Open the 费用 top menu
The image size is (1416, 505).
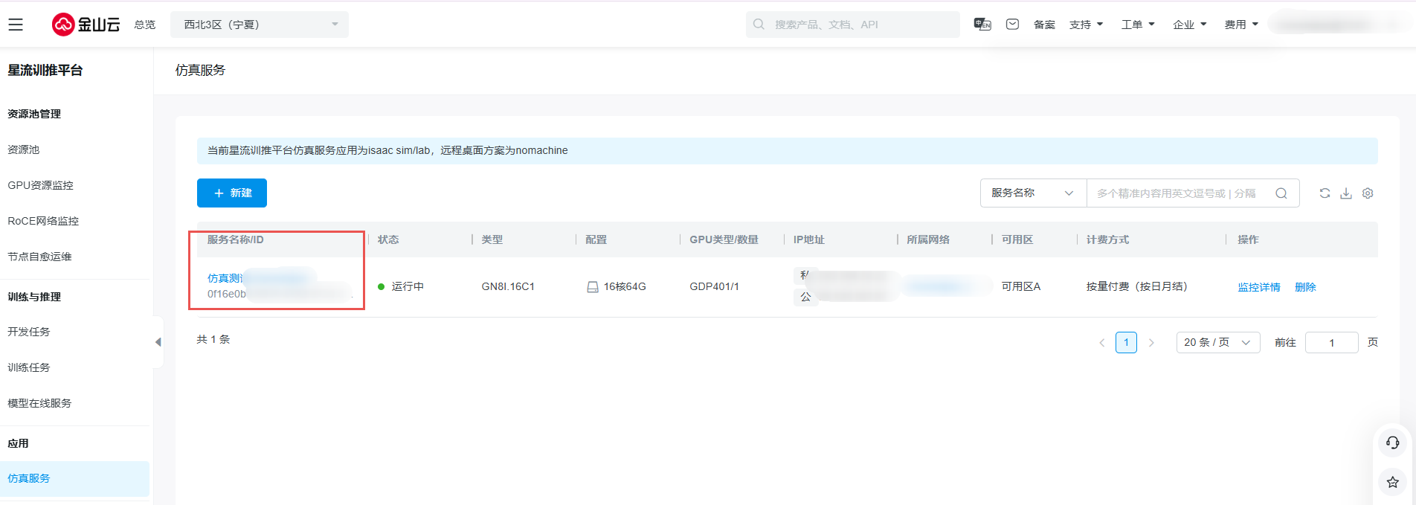point(1241,25)
